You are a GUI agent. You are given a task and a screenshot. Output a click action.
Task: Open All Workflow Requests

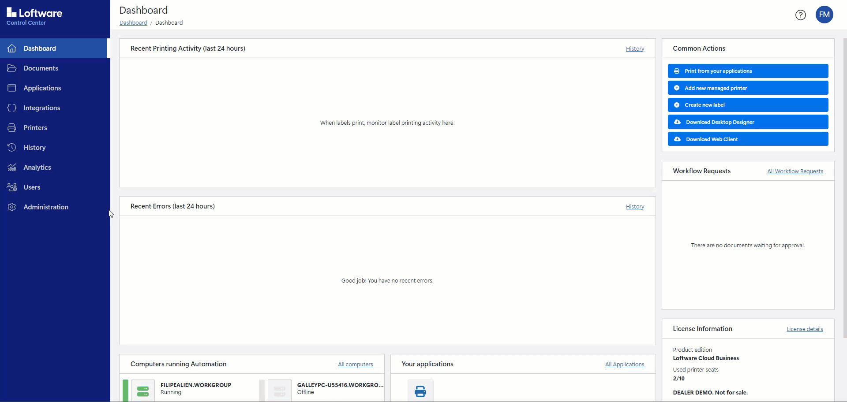pos(795,171)
